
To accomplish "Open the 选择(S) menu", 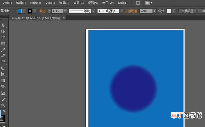I will point(64,3).
